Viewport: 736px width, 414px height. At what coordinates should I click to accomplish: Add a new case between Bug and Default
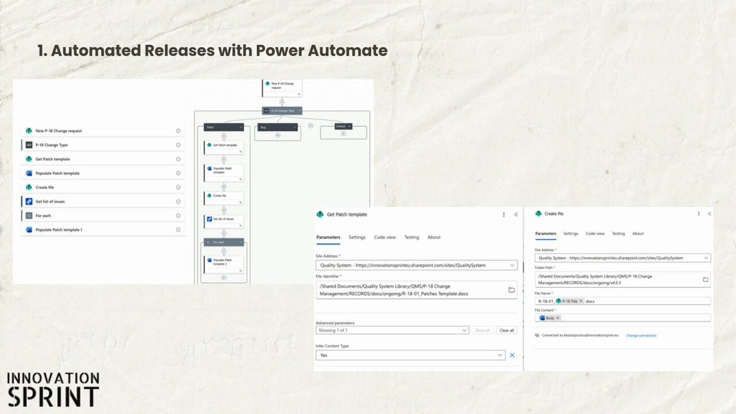point(310,126)
